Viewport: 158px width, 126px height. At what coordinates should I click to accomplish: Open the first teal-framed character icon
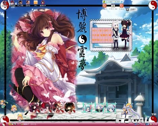coord(88,107)
